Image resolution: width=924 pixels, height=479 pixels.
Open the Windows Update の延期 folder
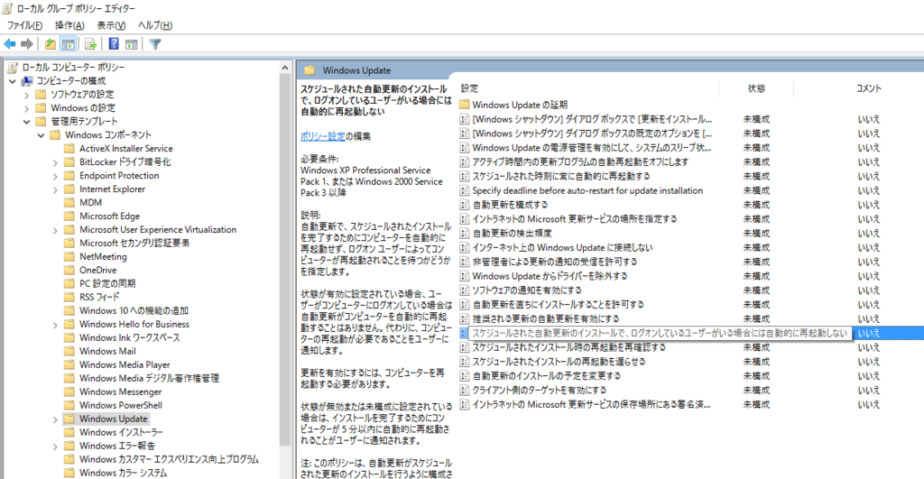pyautogui.click(x=519, y=105)
